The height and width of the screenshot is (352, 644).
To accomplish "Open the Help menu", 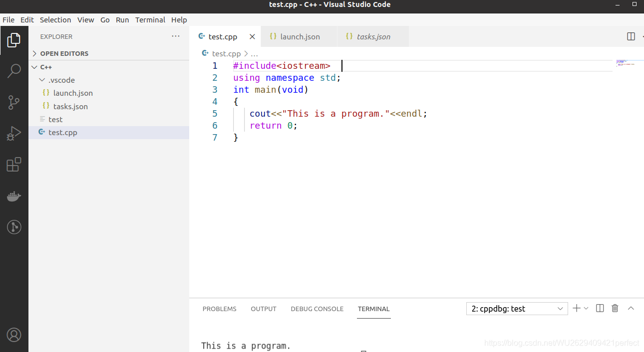I will pos(179,20).
